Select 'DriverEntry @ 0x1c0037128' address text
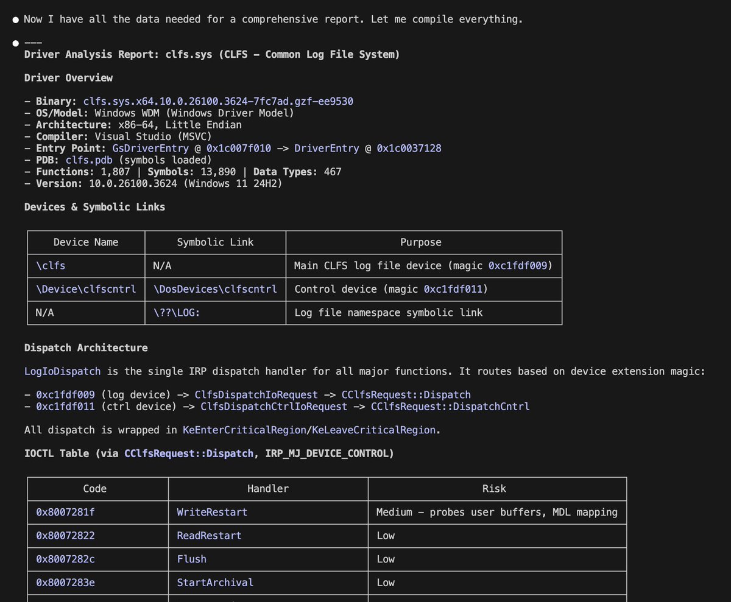Screen dimensions: 731x602 pos(368,149)
